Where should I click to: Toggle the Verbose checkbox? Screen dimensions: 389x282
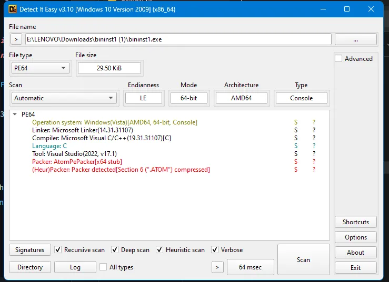click(215, 249)
